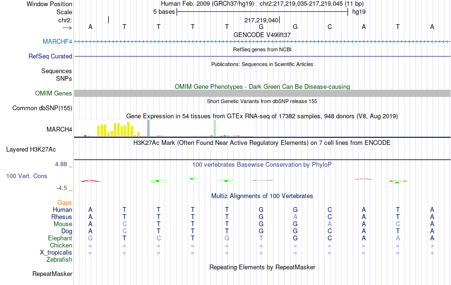Select the Mouse species row label

tap(63, 224)
